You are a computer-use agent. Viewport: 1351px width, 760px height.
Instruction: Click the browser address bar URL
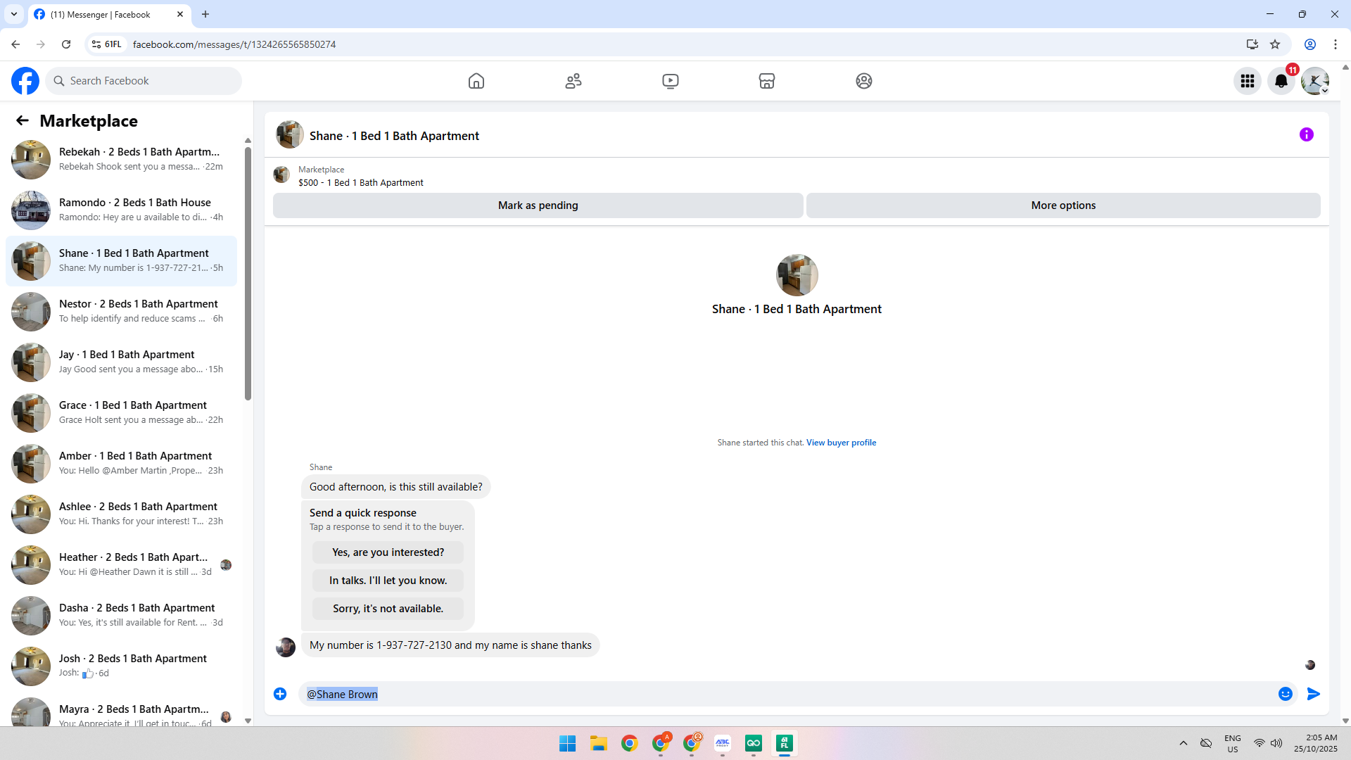coord(234,44)
